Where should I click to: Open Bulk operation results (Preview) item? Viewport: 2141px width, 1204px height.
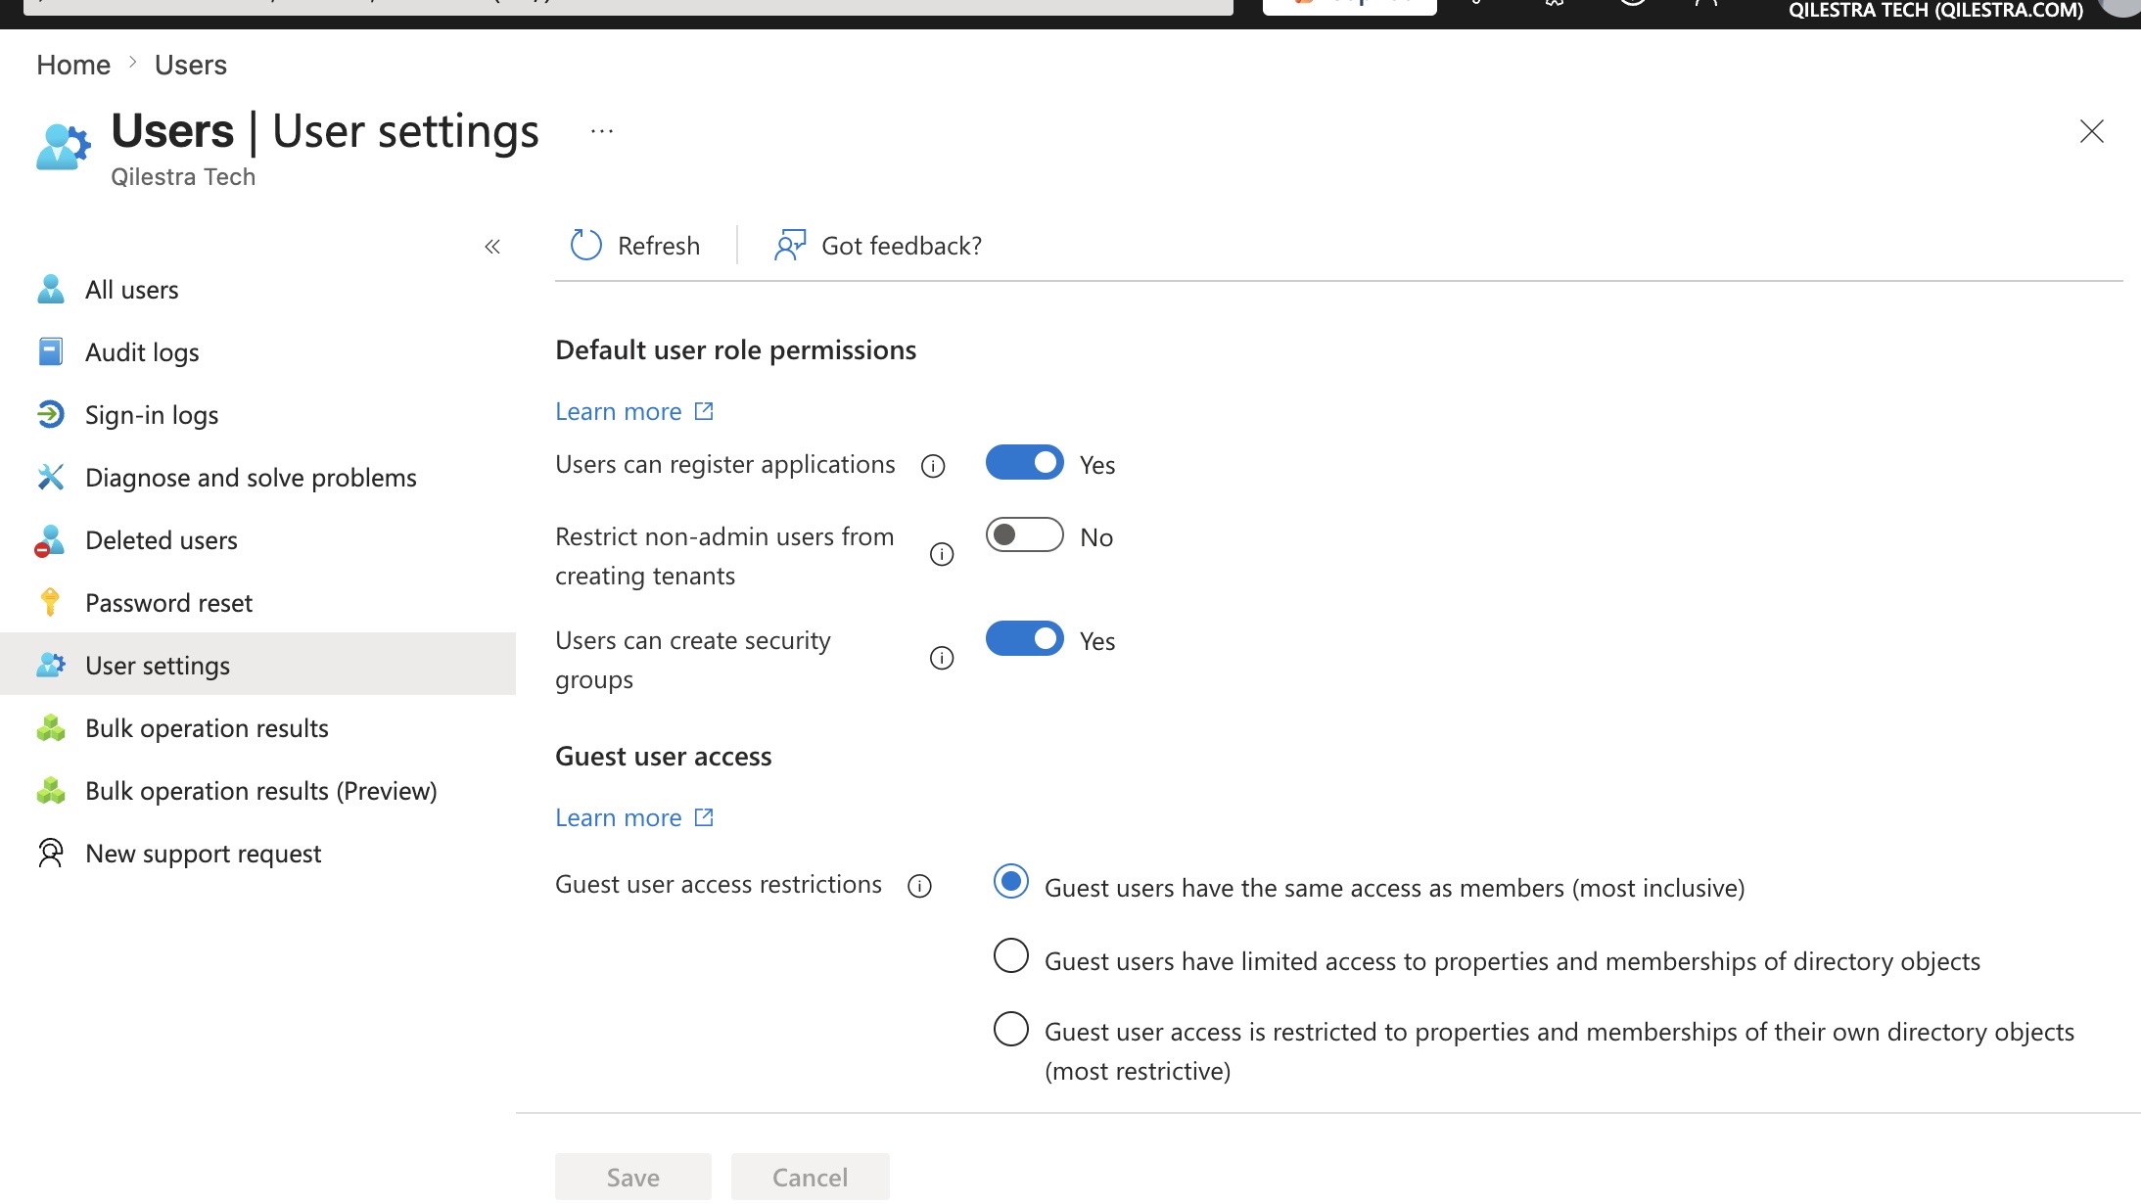(258, 791)
